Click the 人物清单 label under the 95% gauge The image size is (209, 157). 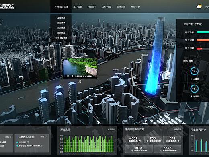point(195,96)
